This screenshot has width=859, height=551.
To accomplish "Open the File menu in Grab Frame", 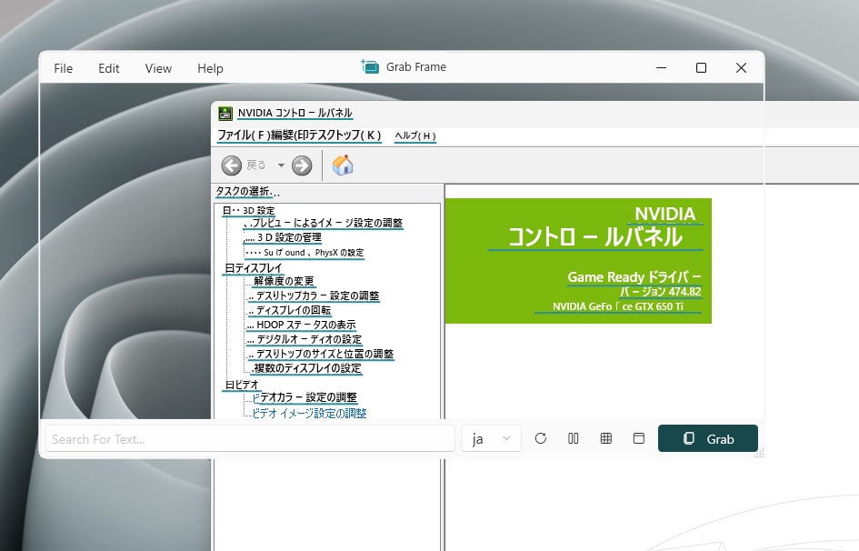I will [63, 68].
